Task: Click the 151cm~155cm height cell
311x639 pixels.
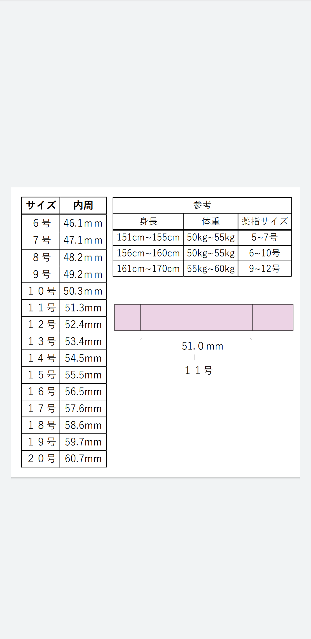Action: click(148, 237)
